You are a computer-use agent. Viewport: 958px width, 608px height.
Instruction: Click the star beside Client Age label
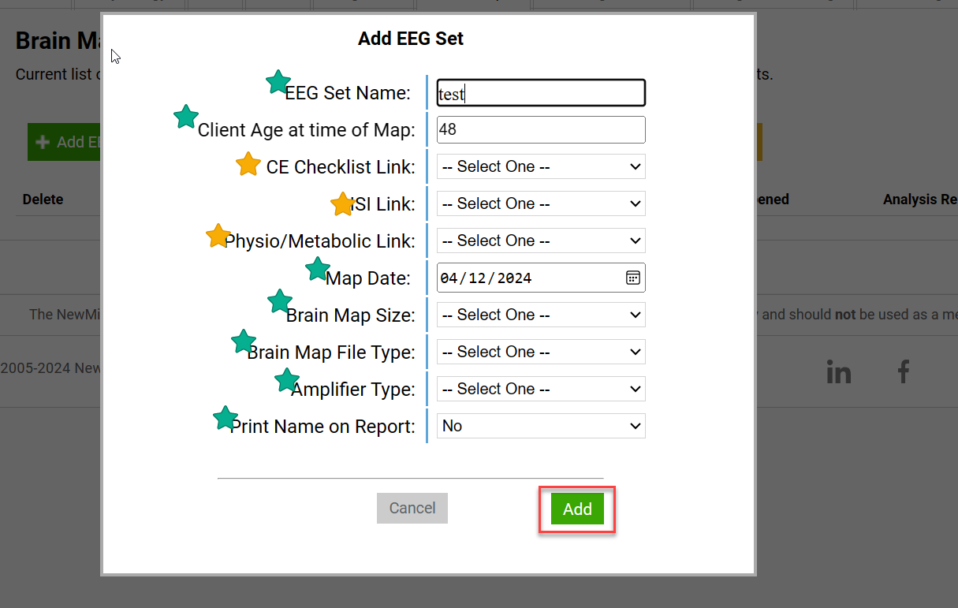click(x=186, y=117)
